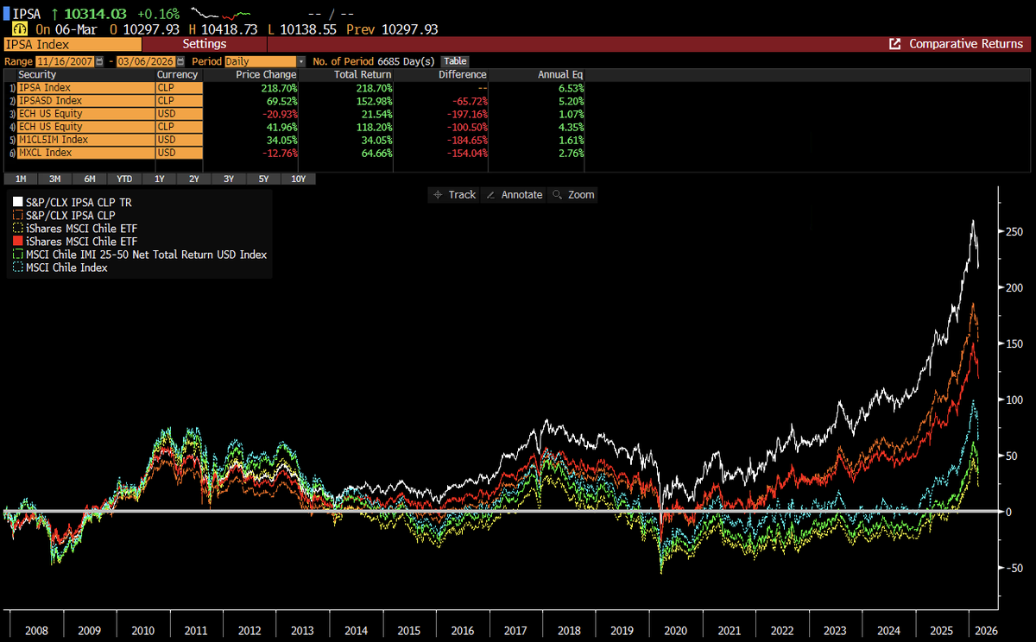
Task: Edit the M1CL5IM Index security field
Action: pos(85,140)
